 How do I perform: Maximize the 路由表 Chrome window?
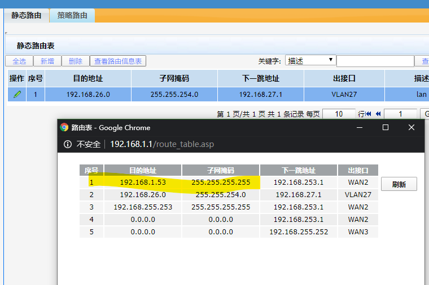point(386,127)
